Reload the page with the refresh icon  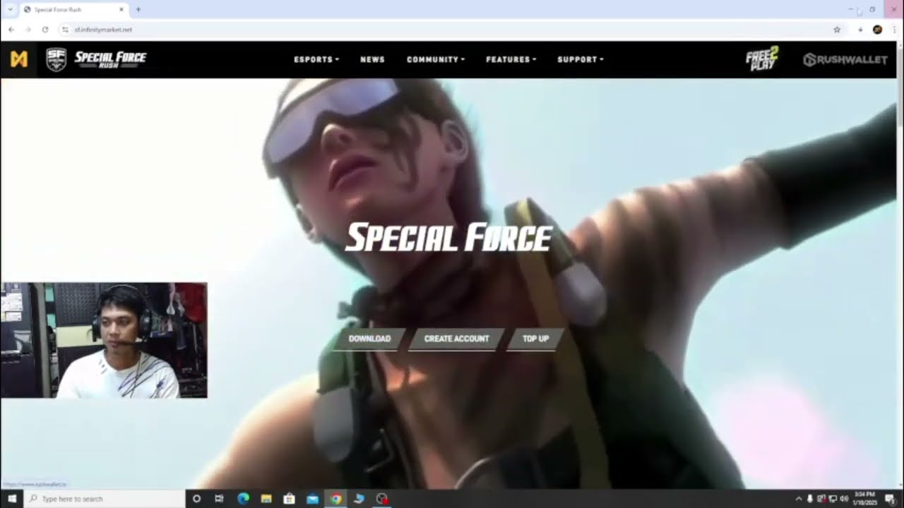click(45, 30)
